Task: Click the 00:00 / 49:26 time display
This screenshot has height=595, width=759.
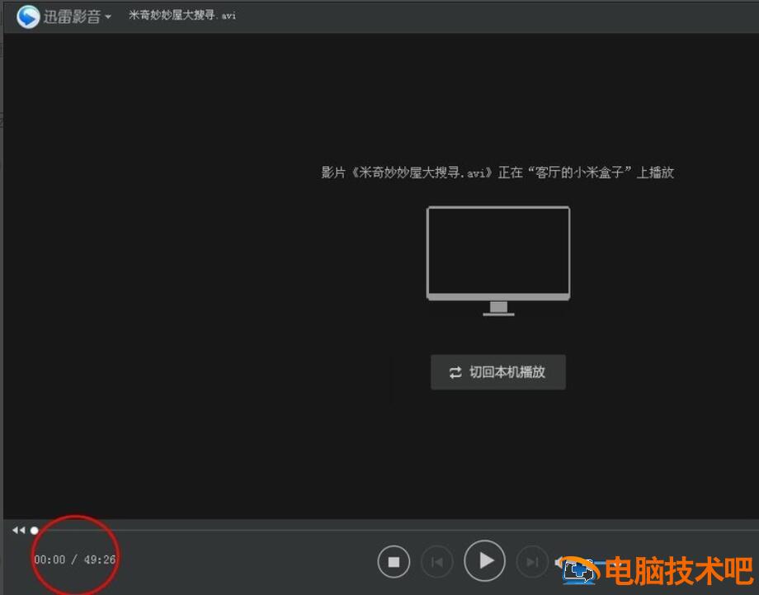Action: tap(74, 560)
